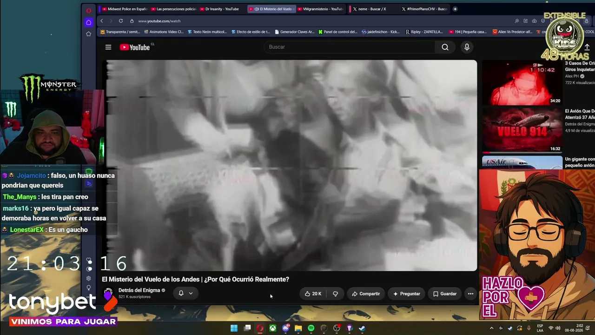Open the Opera address bar search icon
This screenshot has width=595, height=335.
517,21
